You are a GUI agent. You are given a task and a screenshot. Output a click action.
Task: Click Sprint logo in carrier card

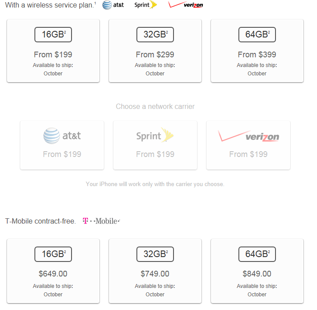click(x=155, y=135)
